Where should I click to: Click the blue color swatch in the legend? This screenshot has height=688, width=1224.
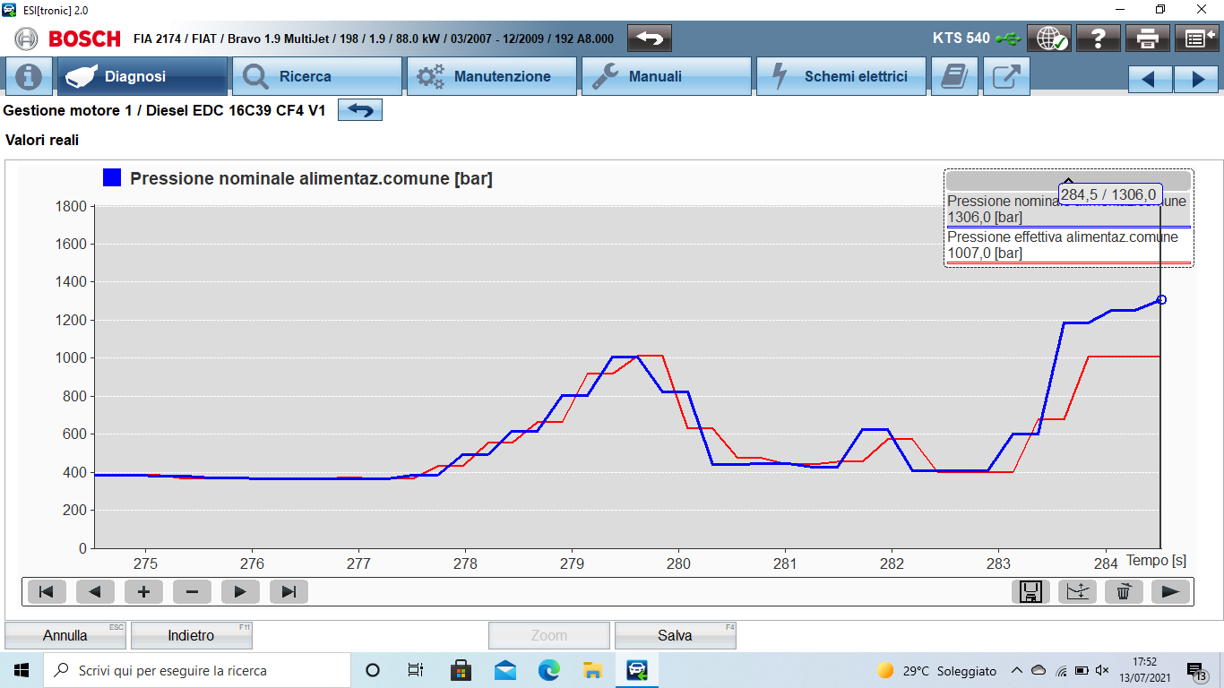(112, 178)
